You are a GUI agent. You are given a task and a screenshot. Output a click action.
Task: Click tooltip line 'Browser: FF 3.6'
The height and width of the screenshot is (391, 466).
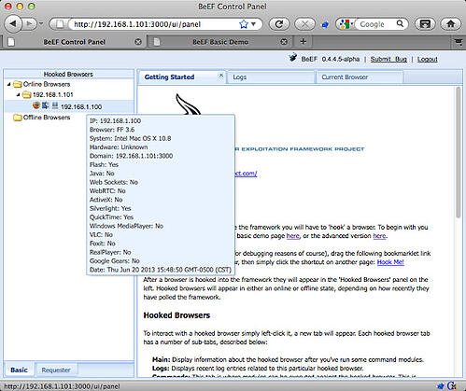pos(112,130)
